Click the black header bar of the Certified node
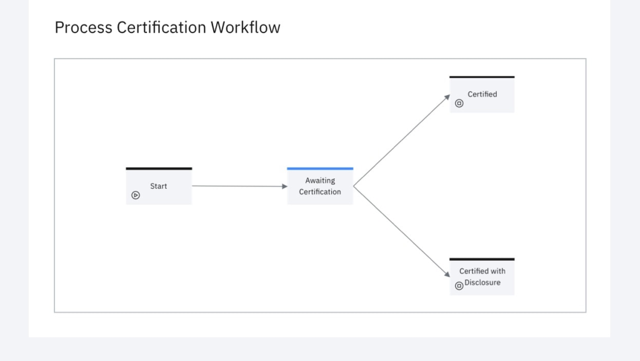The height and width of the screenshot is (361, 640). point(482,76)
